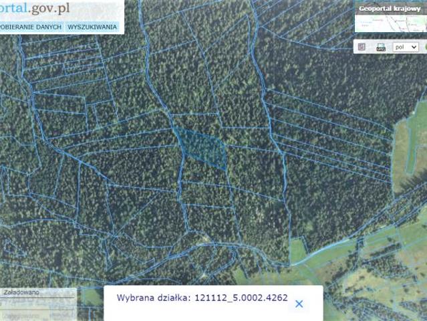Close the selected parcel popup
The height and width of the screenshot is (321, 427).
[x=299, y=304]
